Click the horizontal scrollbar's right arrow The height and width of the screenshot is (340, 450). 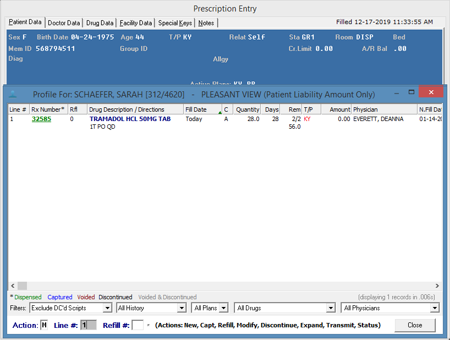pos(437,286)
